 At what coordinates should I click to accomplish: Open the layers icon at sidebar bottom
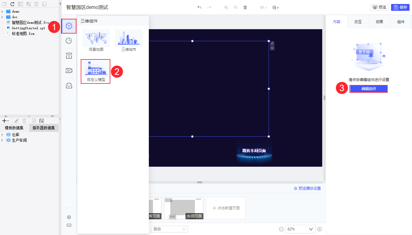69,217
